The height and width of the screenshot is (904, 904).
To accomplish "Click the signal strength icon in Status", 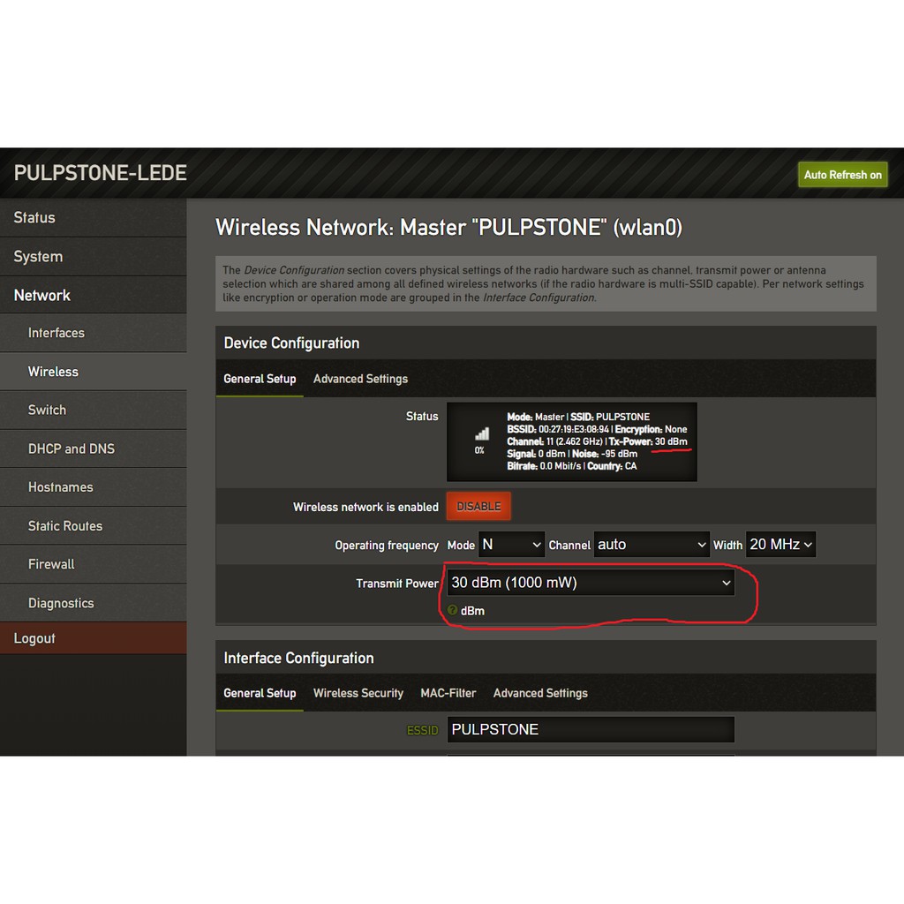I will (481, 434).
